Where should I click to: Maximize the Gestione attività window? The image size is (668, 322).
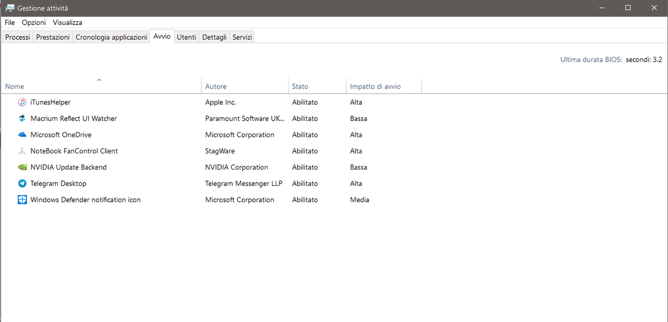(x=628, y=8)
